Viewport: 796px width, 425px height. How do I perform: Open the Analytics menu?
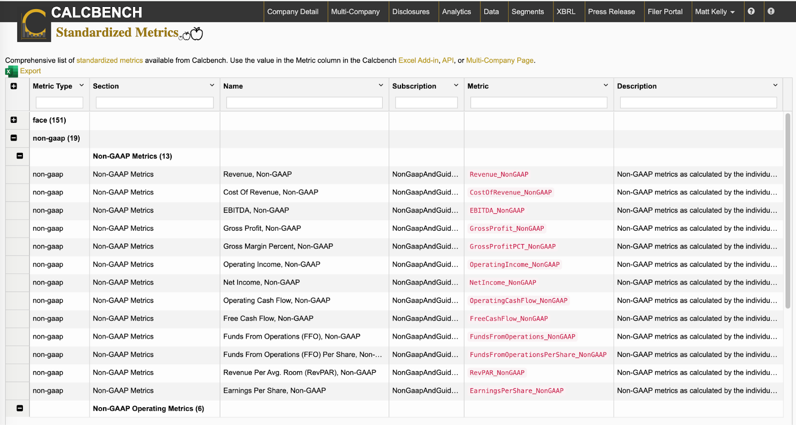(x=456, y=11)
